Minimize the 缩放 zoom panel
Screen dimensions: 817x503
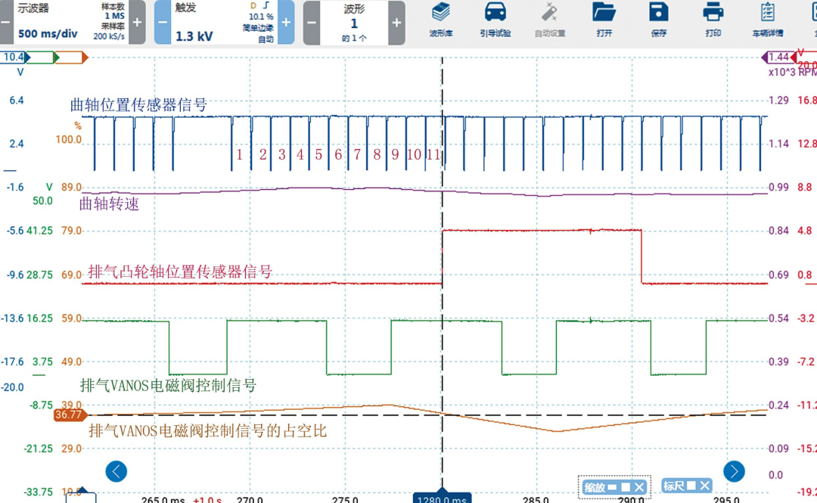612,487
